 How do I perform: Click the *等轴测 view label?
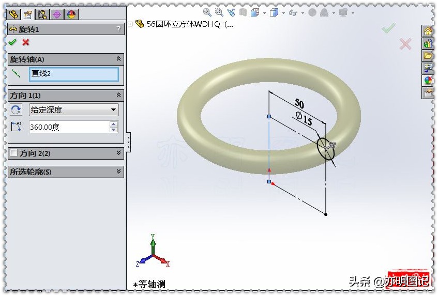click(149, 284)
